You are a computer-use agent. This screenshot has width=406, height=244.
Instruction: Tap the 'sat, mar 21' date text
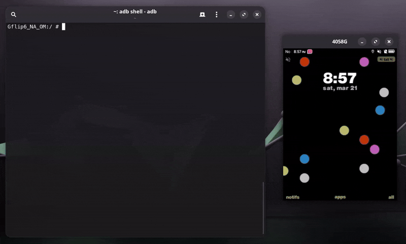coord(340,88)
